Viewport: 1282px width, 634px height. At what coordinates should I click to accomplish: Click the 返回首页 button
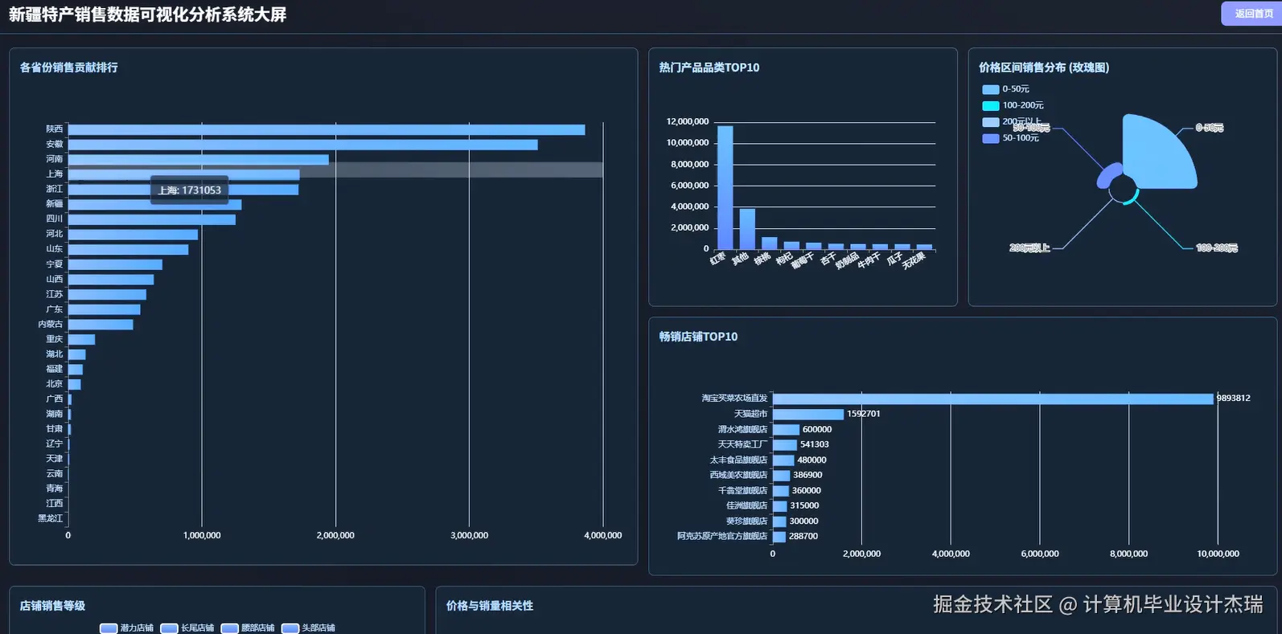[x=1252, y=14]
